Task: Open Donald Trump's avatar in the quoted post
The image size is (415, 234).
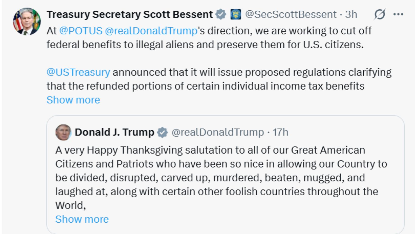Action: pos(63,132)
